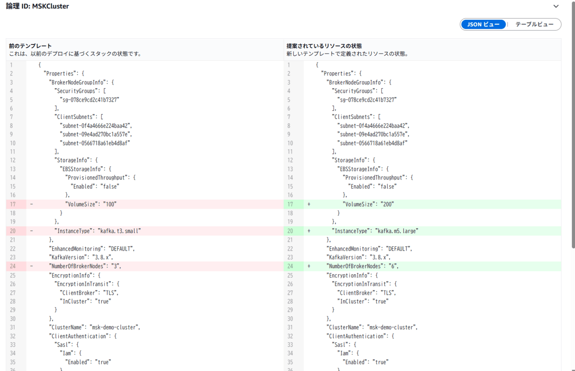The image size is (575, 371).
Task: Switch to テーブルビュー view
Action: (534, 24)
